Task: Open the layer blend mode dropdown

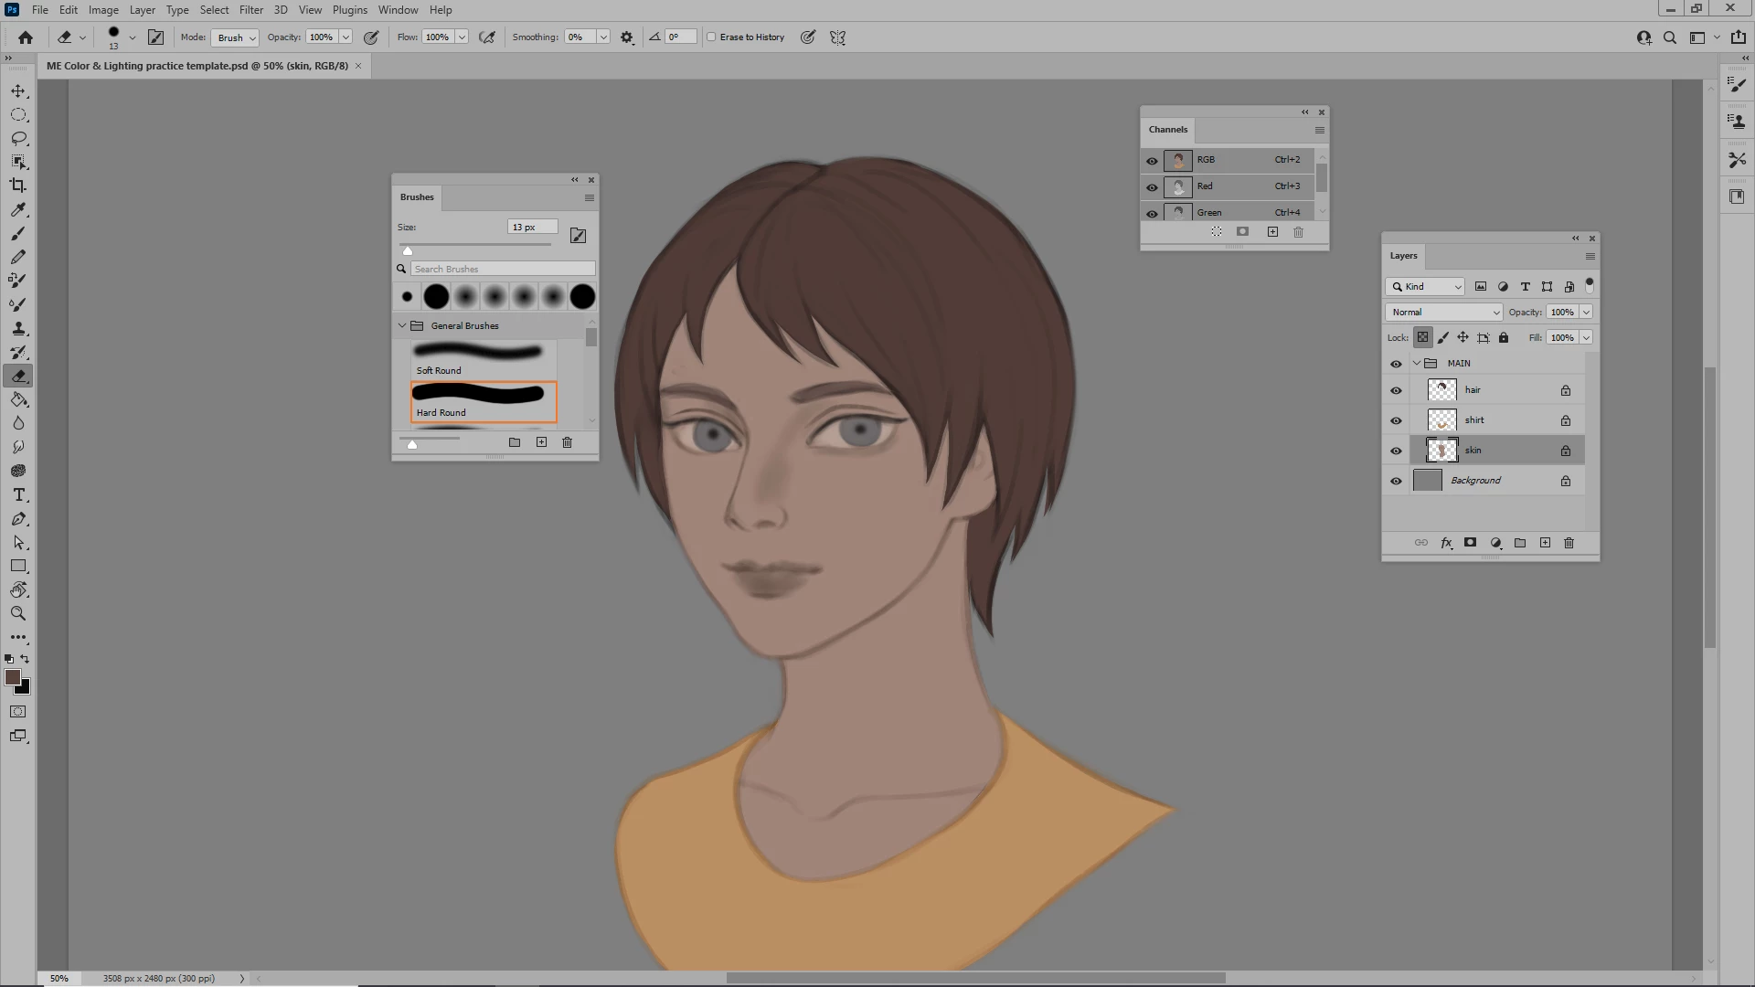Action: (x=1443, y=313)
